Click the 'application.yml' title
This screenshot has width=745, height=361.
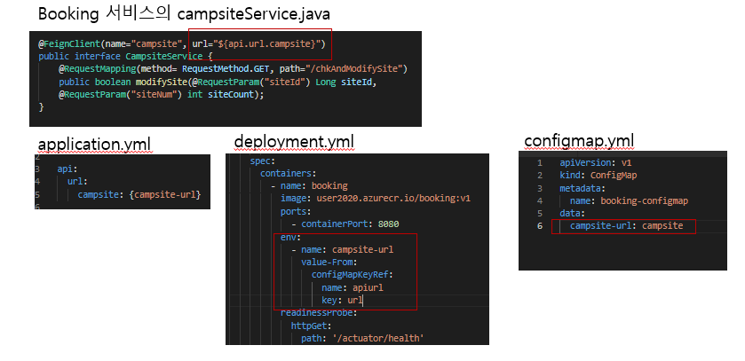pos(94,145)
